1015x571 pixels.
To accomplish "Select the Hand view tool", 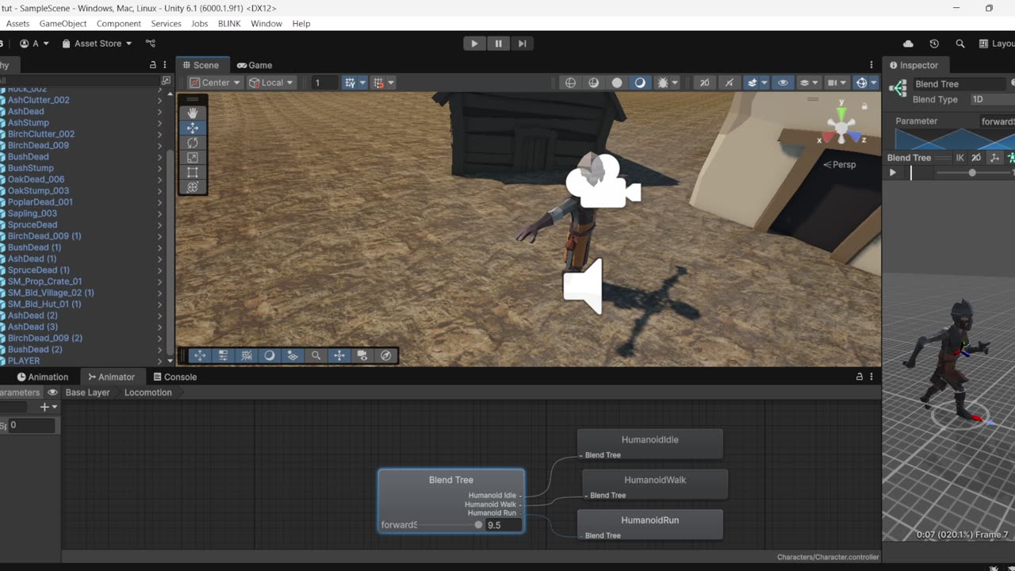I will (193, 113).
